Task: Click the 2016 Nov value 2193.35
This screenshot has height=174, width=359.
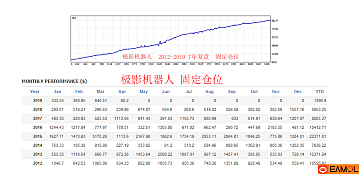Action: [275, 127]
